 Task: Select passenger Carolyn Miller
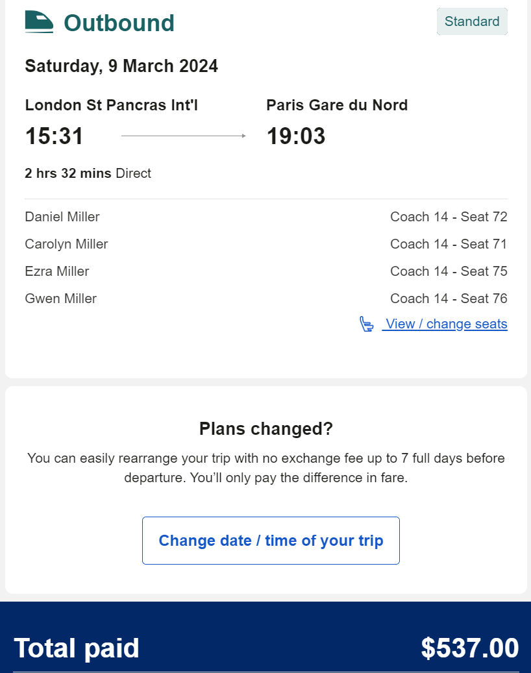tap(66, 244)
